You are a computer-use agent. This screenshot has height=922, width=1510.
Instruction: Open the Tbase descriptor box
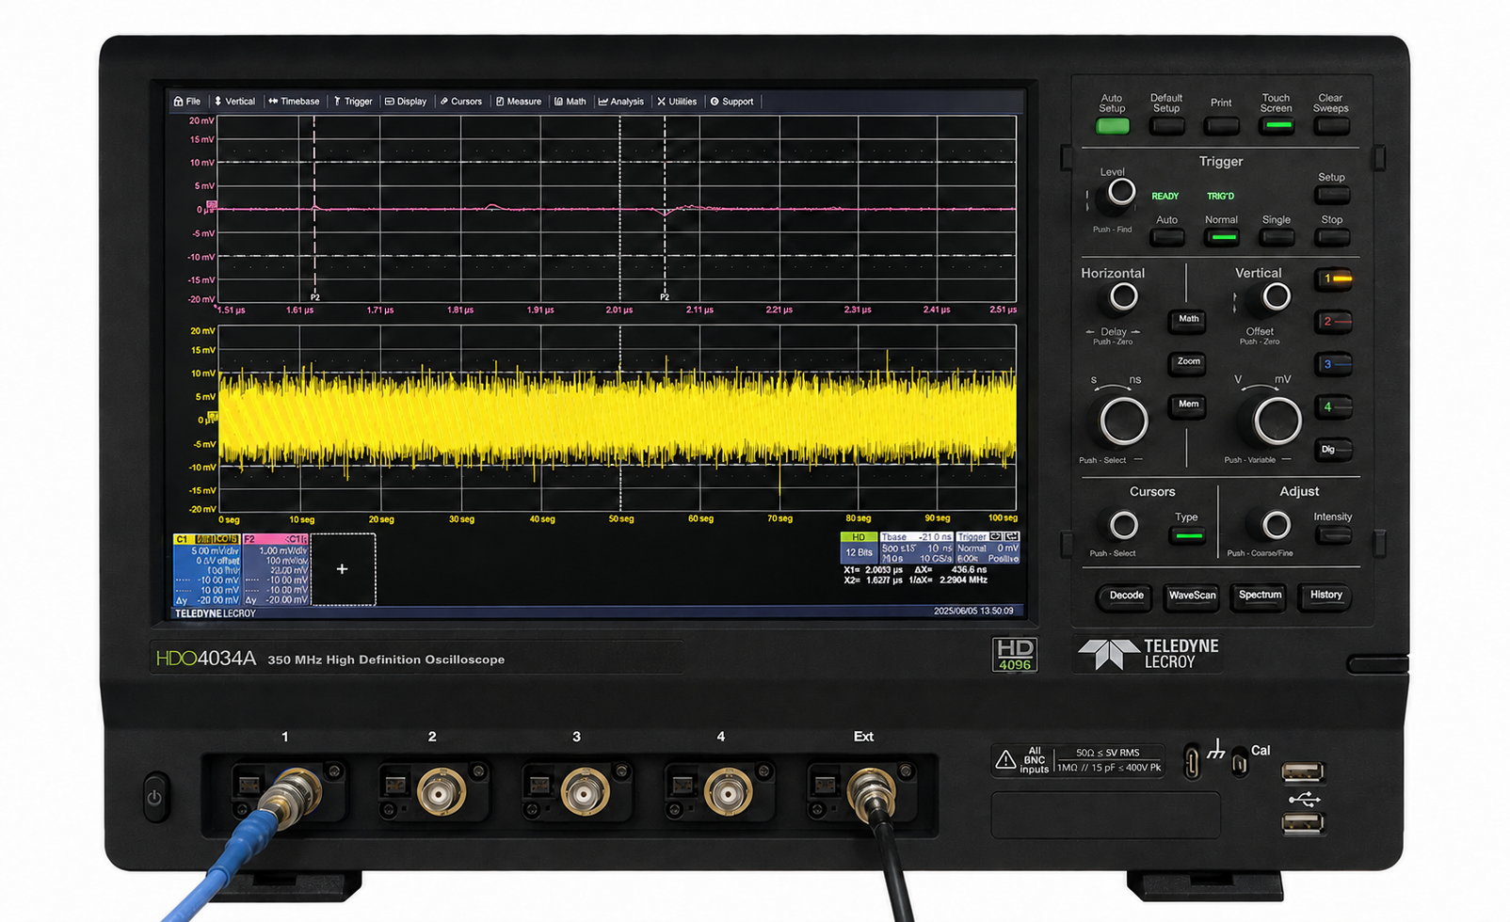916,548
